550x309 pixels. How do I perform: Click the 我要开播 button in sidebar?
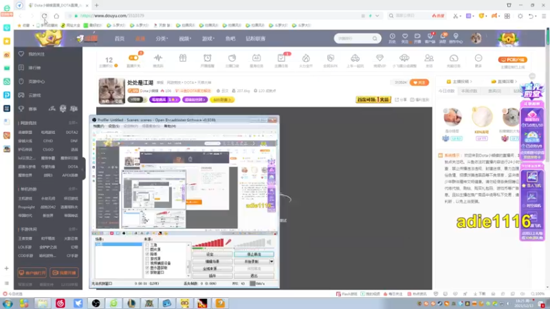point(64,273)
